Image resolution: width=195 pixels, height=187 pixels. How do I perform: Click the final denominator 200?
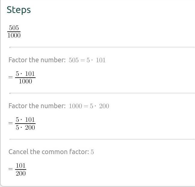(x=21, y=173)
